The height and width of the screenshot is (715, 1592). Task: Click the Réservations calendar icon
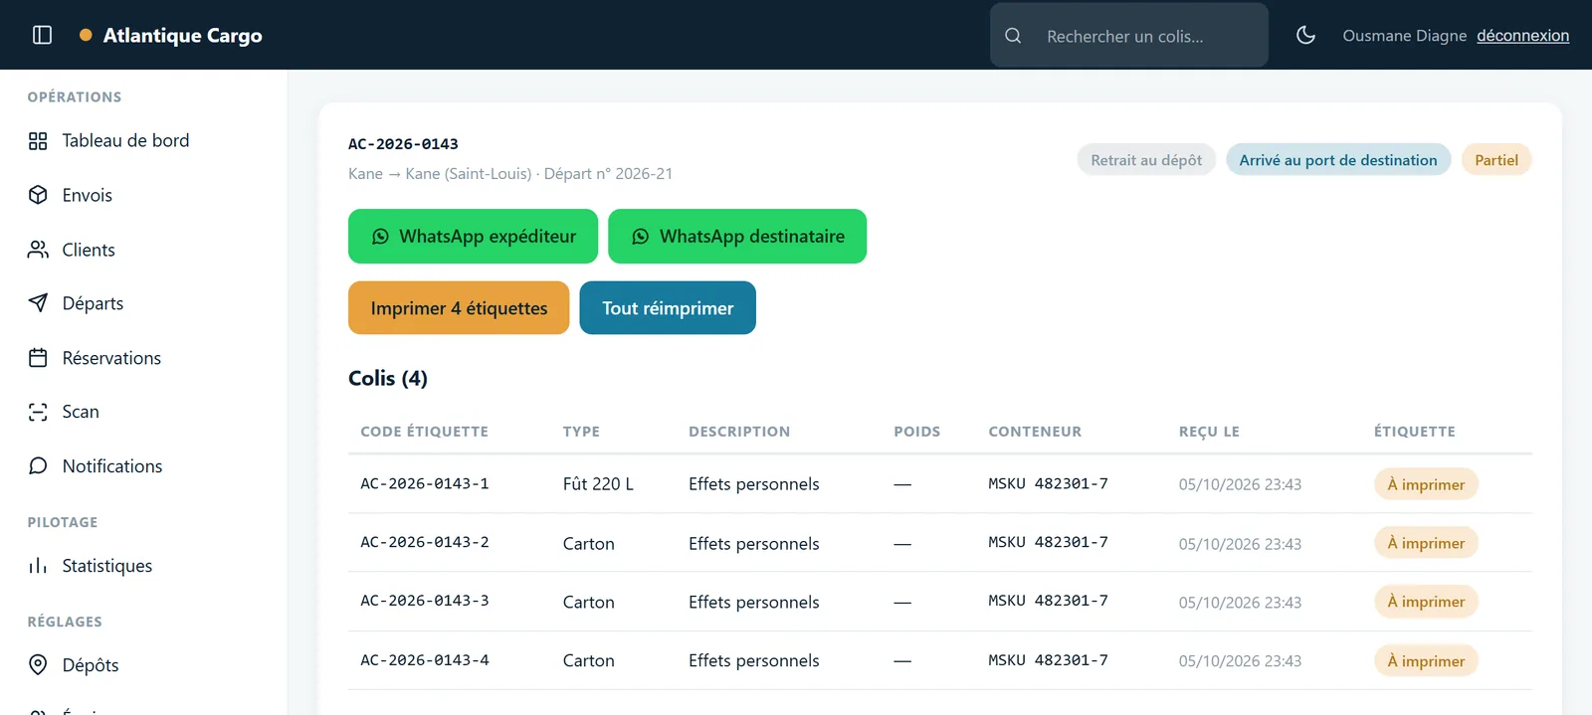pyautogui.click(x=38, y=358)
